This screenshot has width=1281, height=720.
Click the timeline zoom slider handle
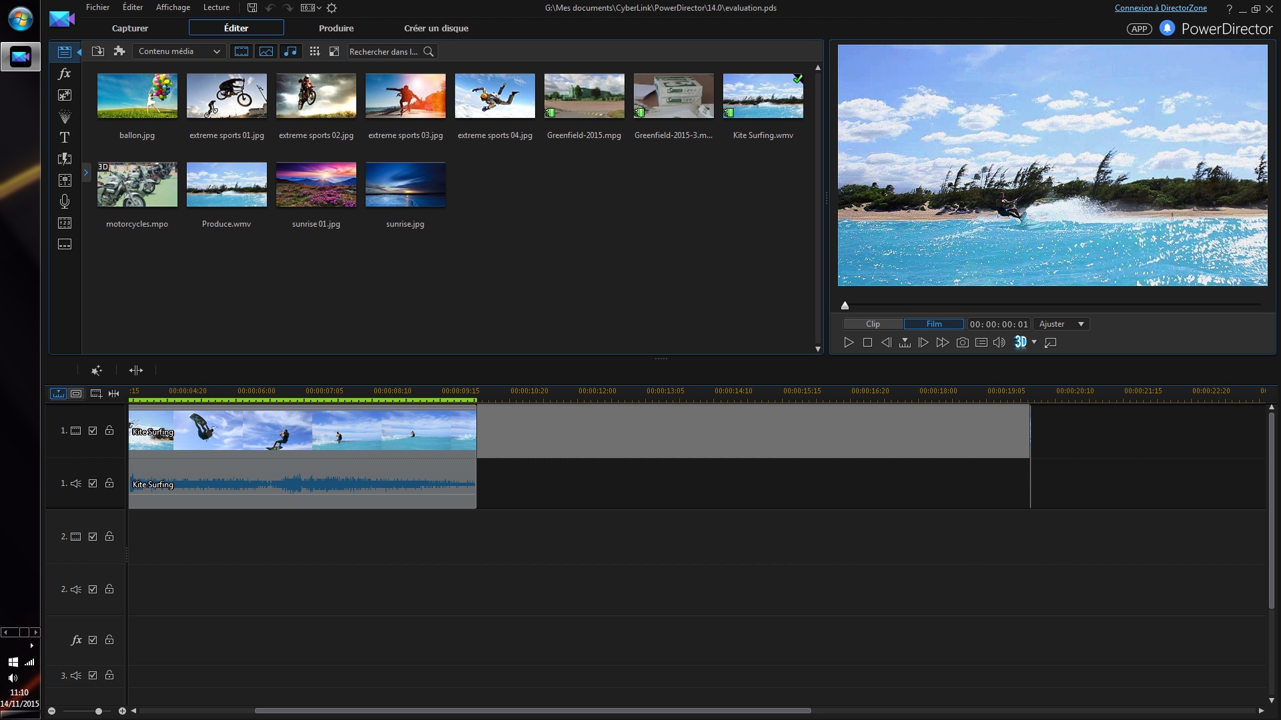click(x=99, y=711)
